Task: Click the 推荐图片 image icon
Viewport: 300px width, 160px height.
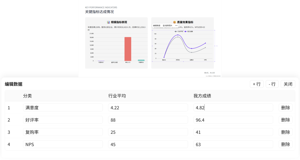Action: pyautogui.click(x=164, y=25)
